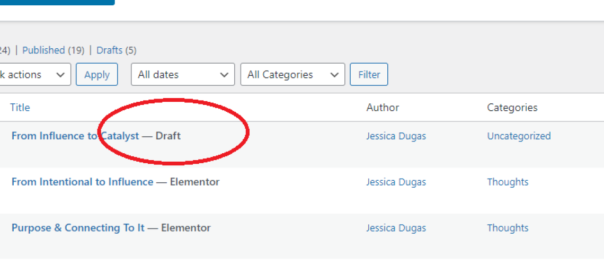Open post From Intentional to Influence
This screenshot has height=265, width=604.
coord(83,182)
